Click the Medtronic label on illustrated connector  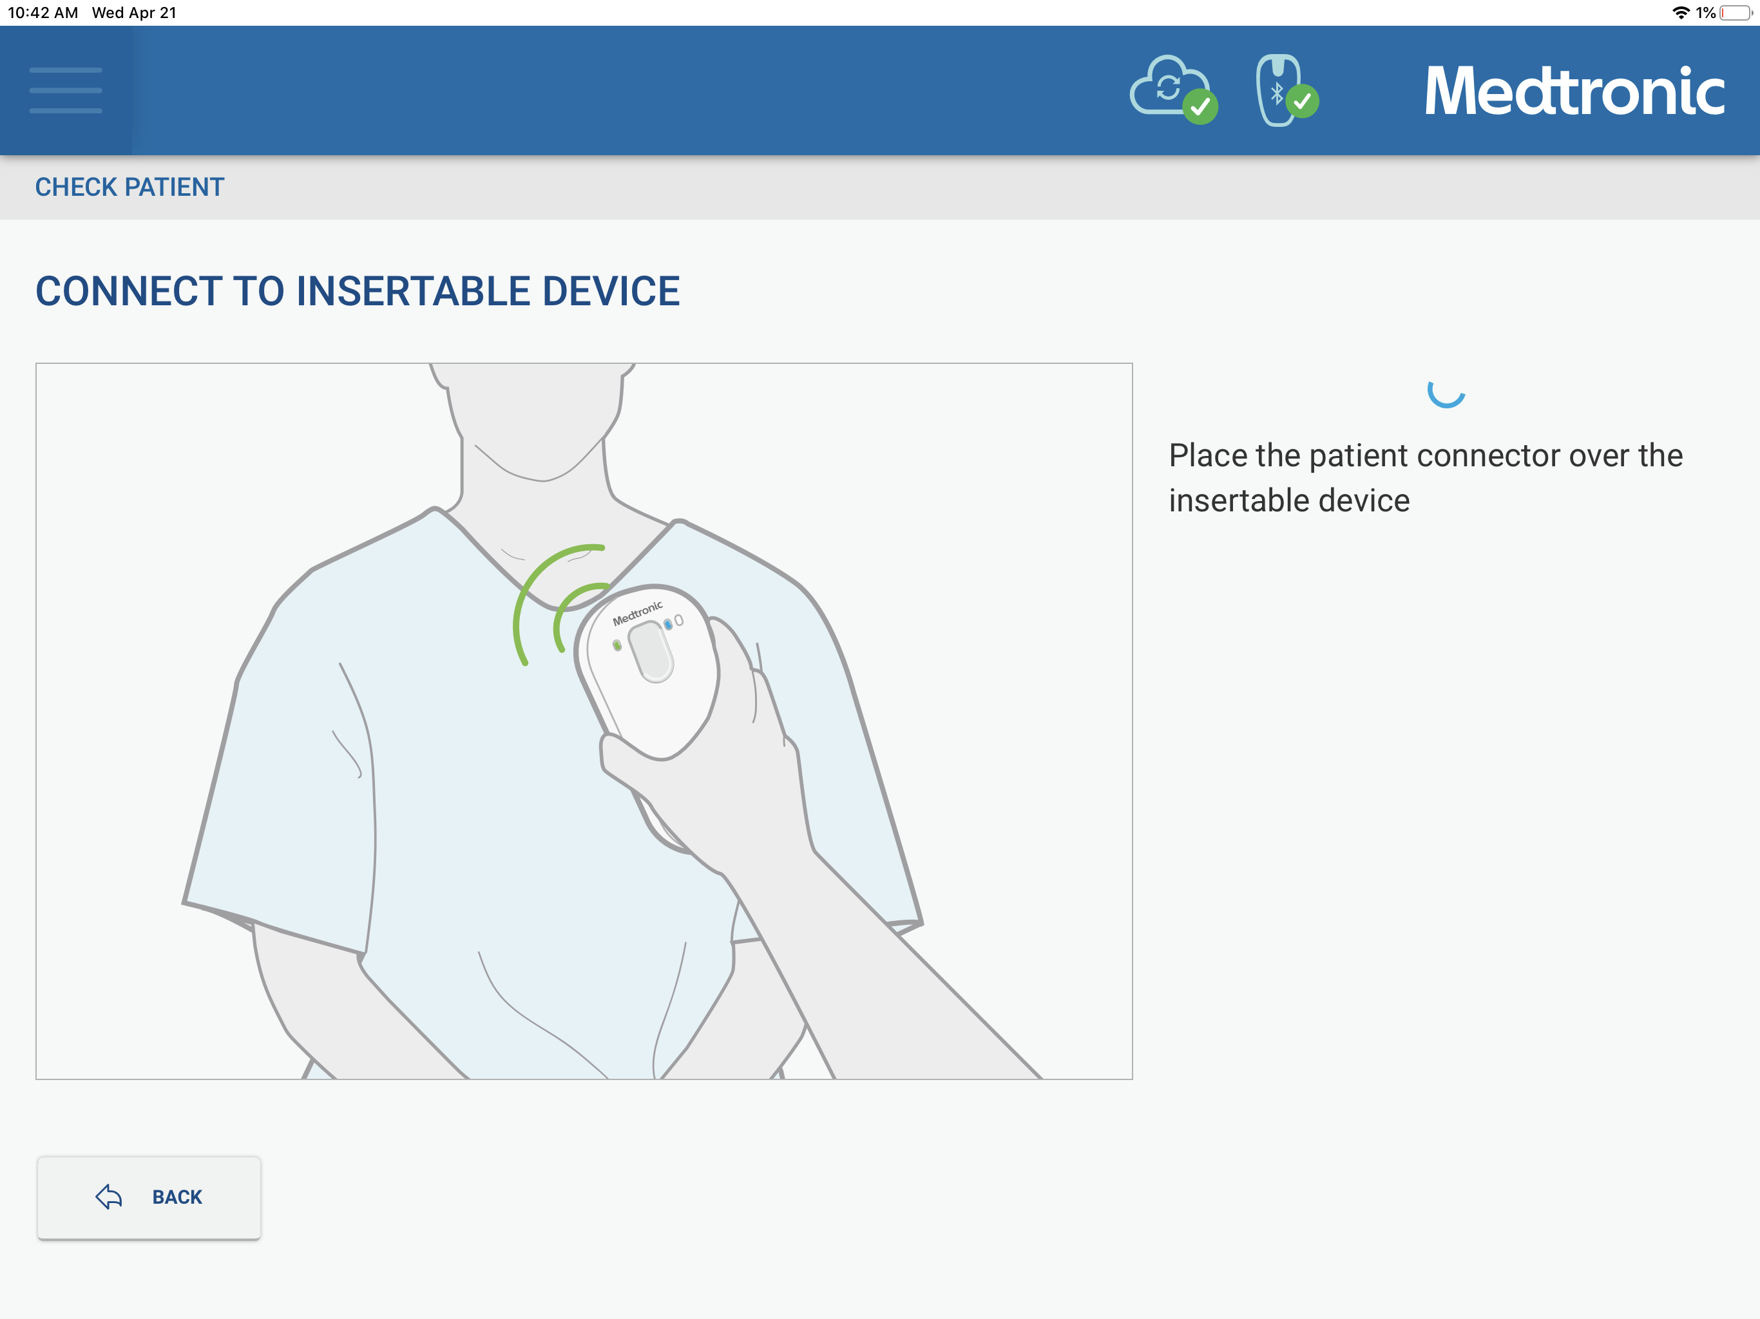[637, 613]
